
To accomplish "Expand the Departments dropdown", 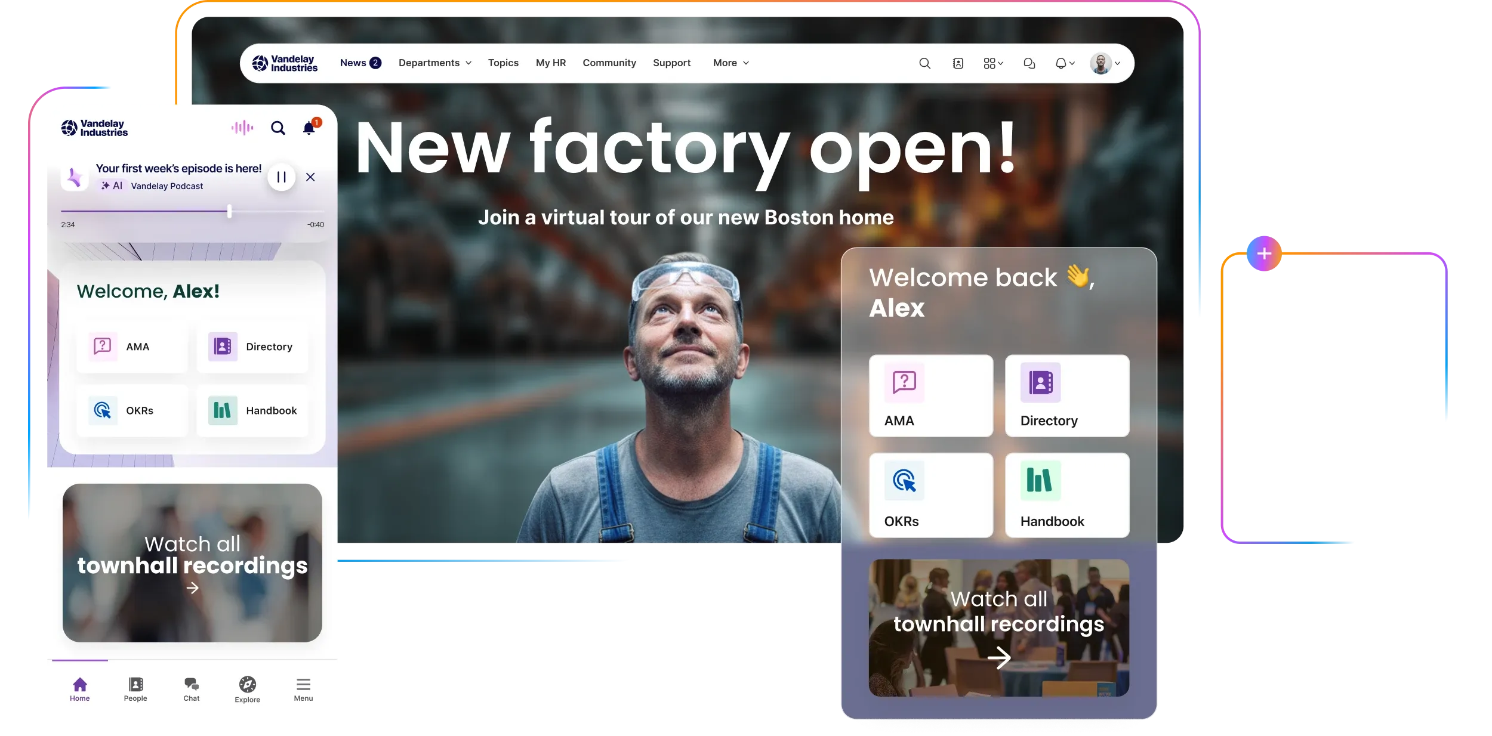I will tap(434, 63).
